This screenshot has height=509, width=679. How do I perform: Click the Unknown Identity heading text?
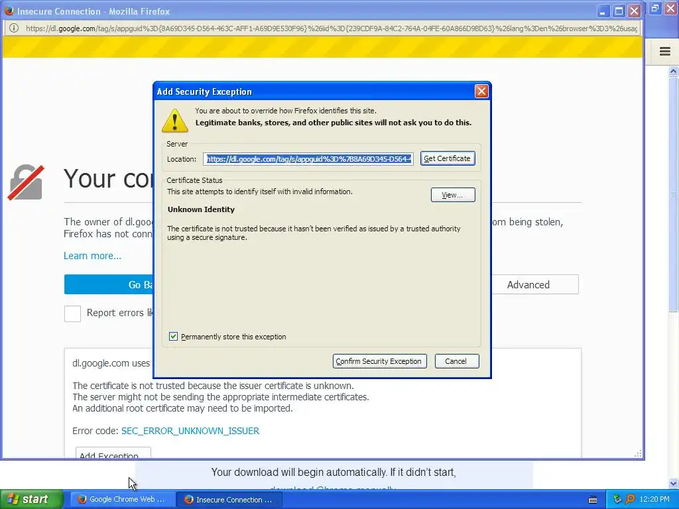201,209
